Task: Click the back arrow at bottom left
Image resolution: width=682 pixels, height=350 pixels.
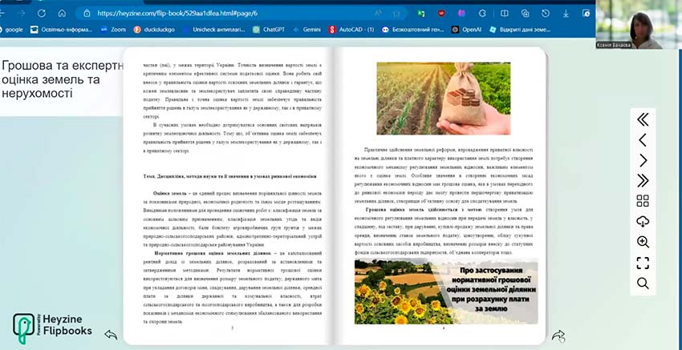Action: [112, 335]
